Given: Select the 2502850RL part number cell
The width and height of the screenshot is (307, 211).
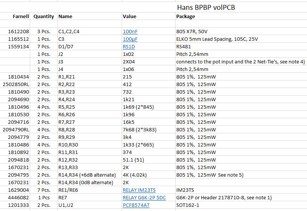Looking at the screenshot, I should click(15, 85).
